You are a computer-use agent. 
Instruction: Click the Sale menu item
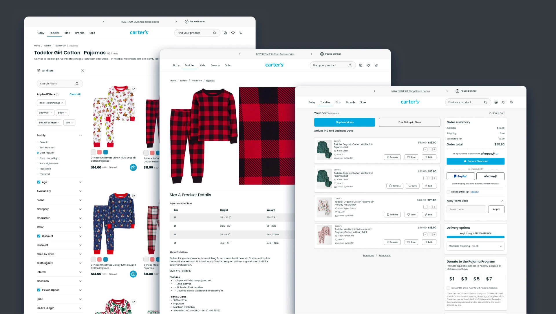click(92, 33)
